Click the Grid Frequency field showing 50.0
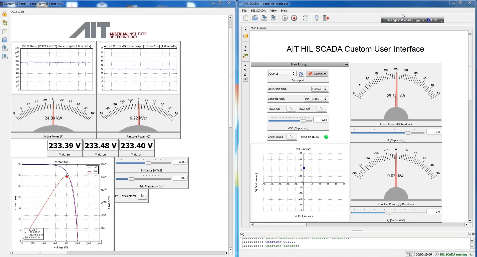This screenshot has height=257, width=477. (180, 178)
